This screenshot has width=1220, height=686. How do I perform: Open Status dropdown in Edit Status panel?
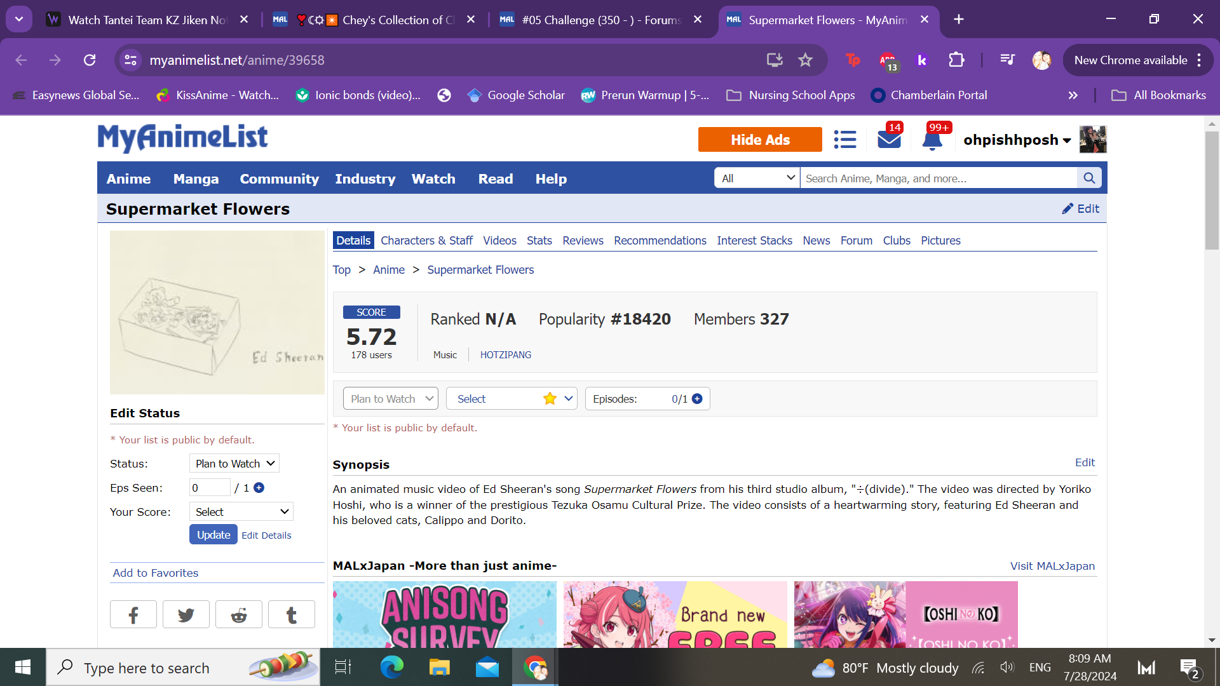(x=234, y=464)
